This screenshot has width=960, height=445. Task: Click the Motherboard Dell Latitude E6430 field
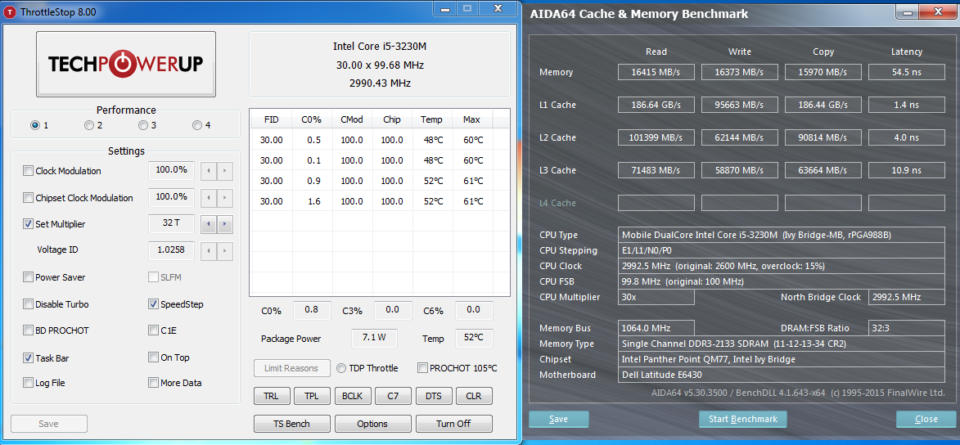tap(782, 375)
